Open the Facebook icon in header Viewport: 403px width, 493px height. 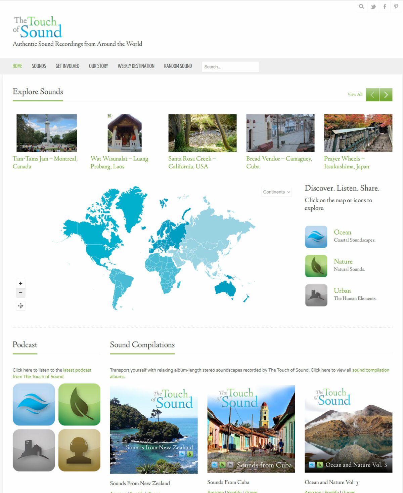(x=385, y=6)
